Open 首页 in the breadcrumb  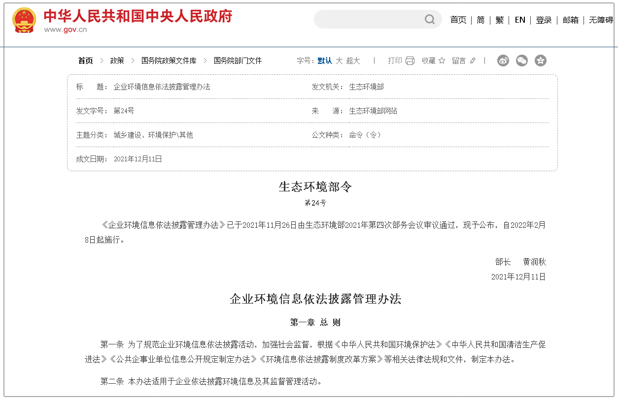point(85,61)
